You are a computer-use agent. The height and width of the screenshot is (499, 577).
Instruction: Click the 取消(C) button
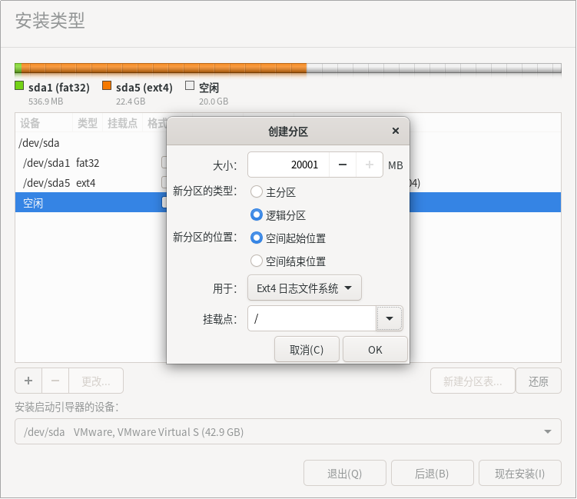(x=307, y=349)
